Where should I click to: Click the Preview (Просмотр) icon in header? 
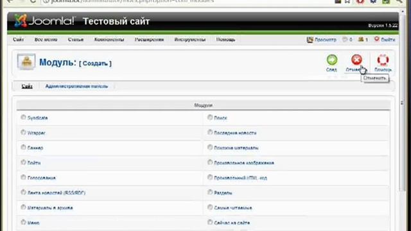310,40
